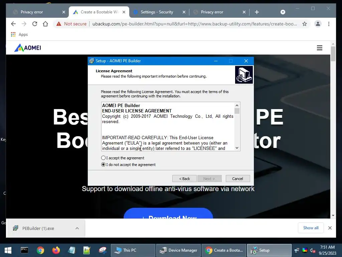The image size is (342, 257).
Task: Open the green notepad taskbar icon
Action: [87, 250]
